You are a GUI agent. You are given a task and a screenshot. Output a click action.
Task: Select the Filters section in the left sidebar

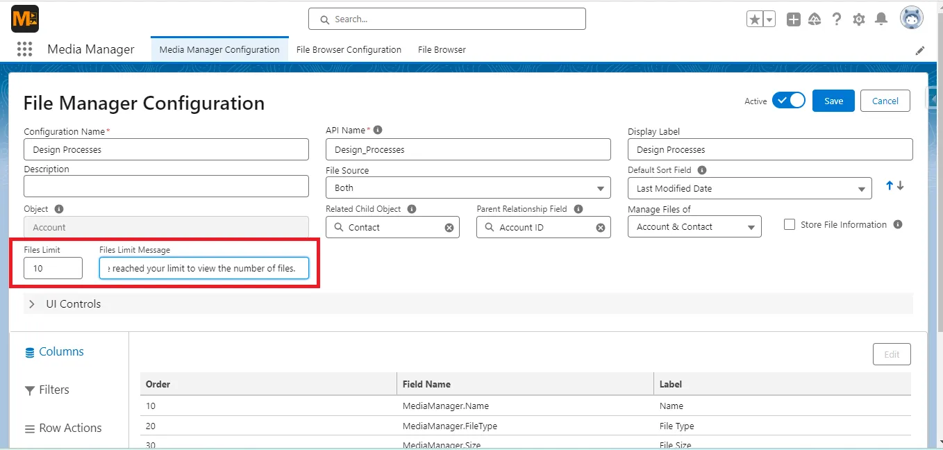tap(47, 390)
